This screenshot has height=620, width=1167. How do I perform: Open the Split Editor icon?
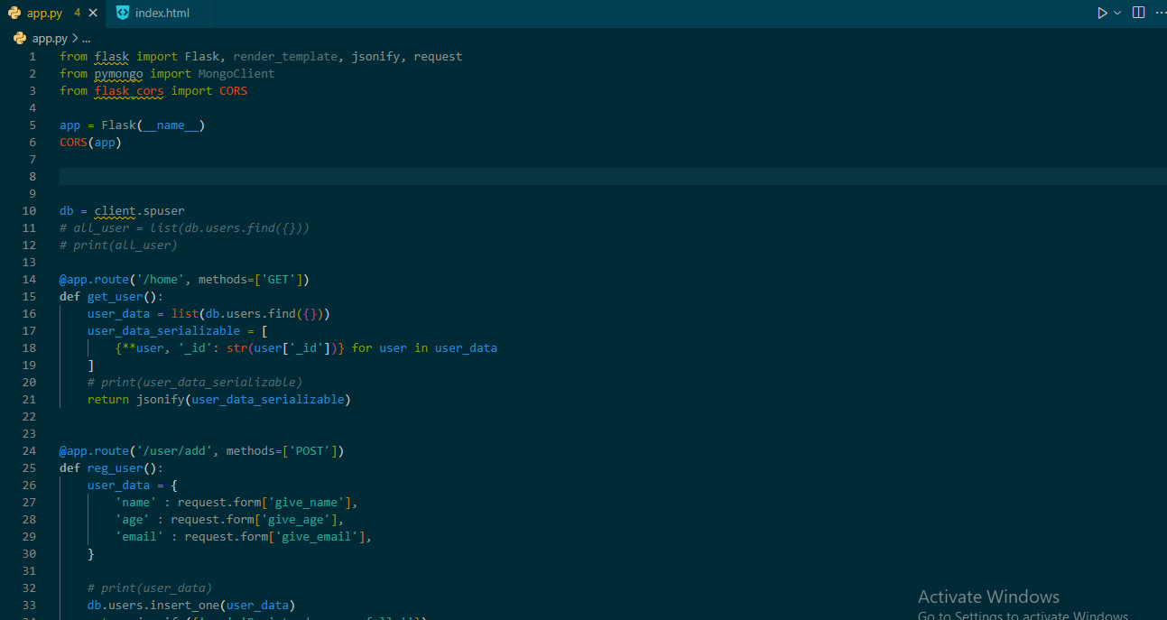(1138, 13)
